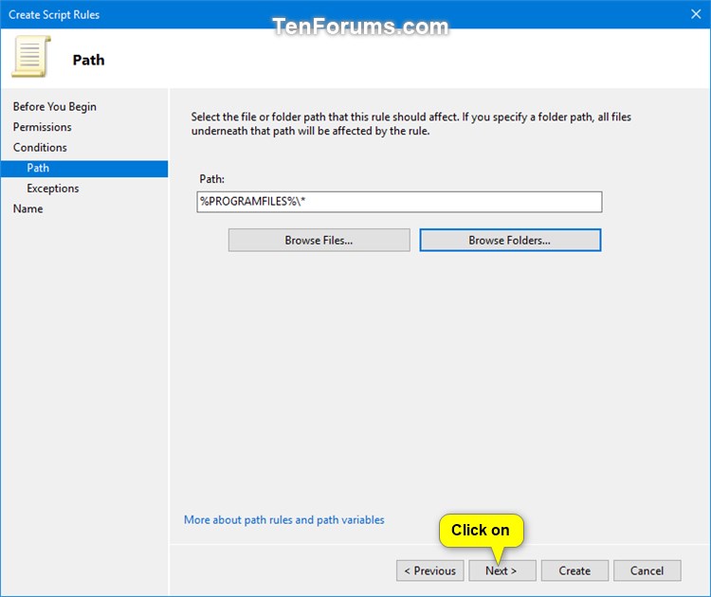
Task: Click the 'Path' page heading
Action: tap(88, 60)
